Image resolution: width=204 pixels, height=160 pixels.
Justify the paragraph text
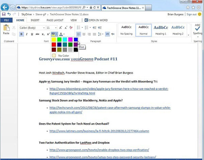(95, 34)
